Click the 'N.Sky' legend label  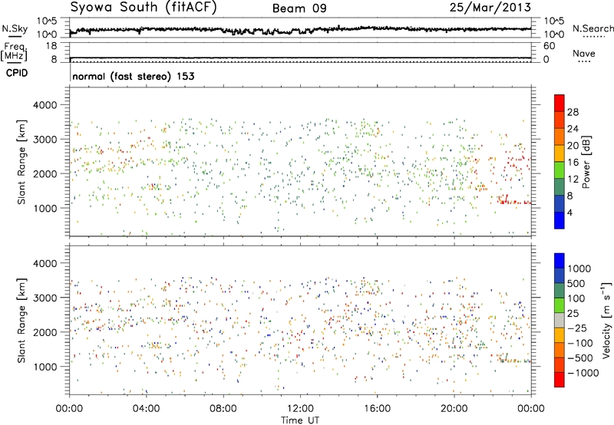(x=15, y=28)
